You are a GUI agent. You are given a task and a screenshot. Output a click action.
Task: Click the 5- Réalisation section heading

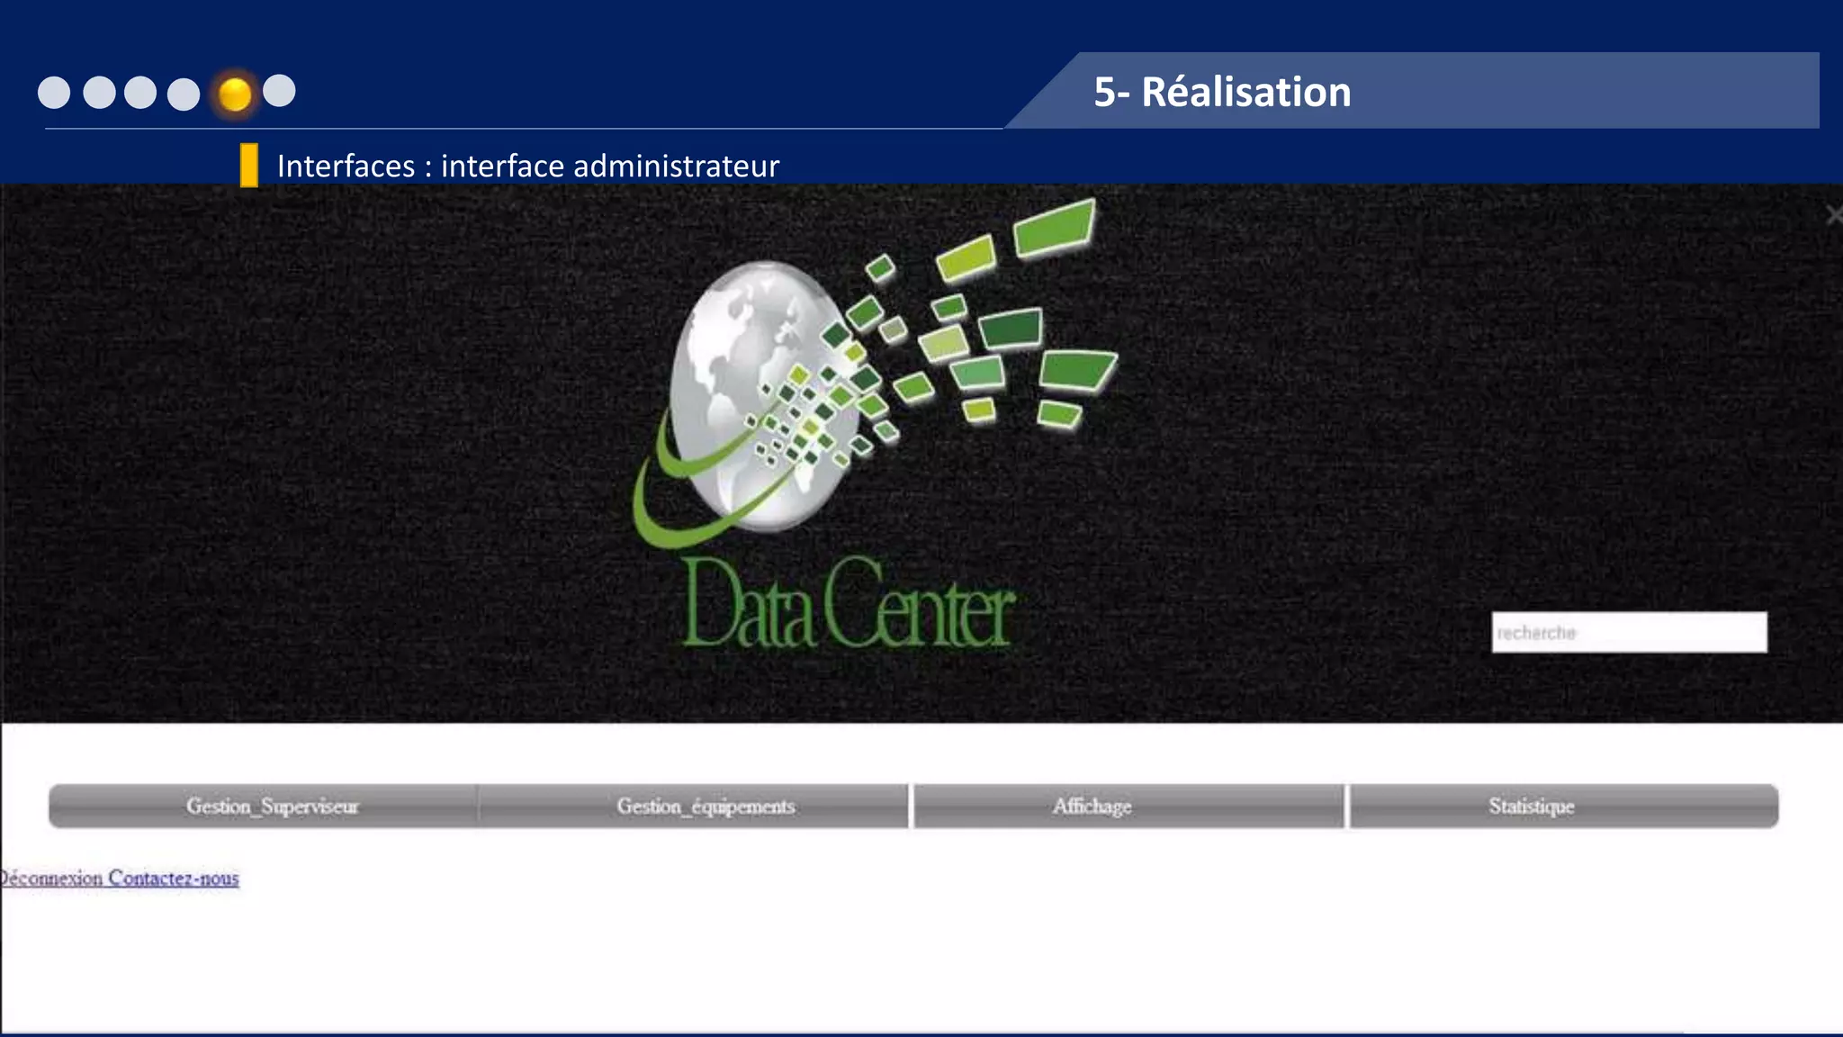pyautogui.click(x=1222, y=92)
